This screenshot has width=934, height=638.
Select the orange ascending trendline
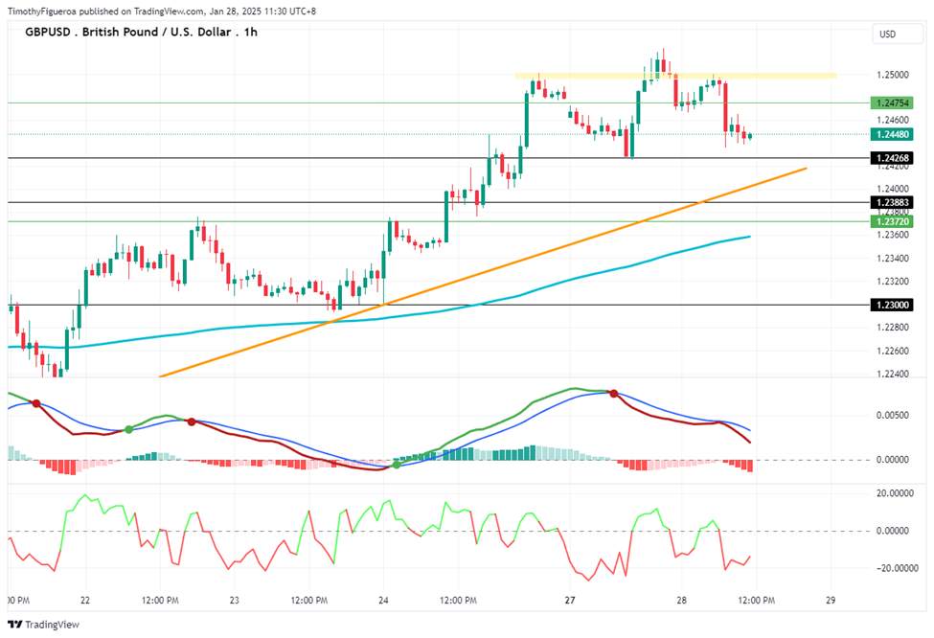tap(483, 272)
